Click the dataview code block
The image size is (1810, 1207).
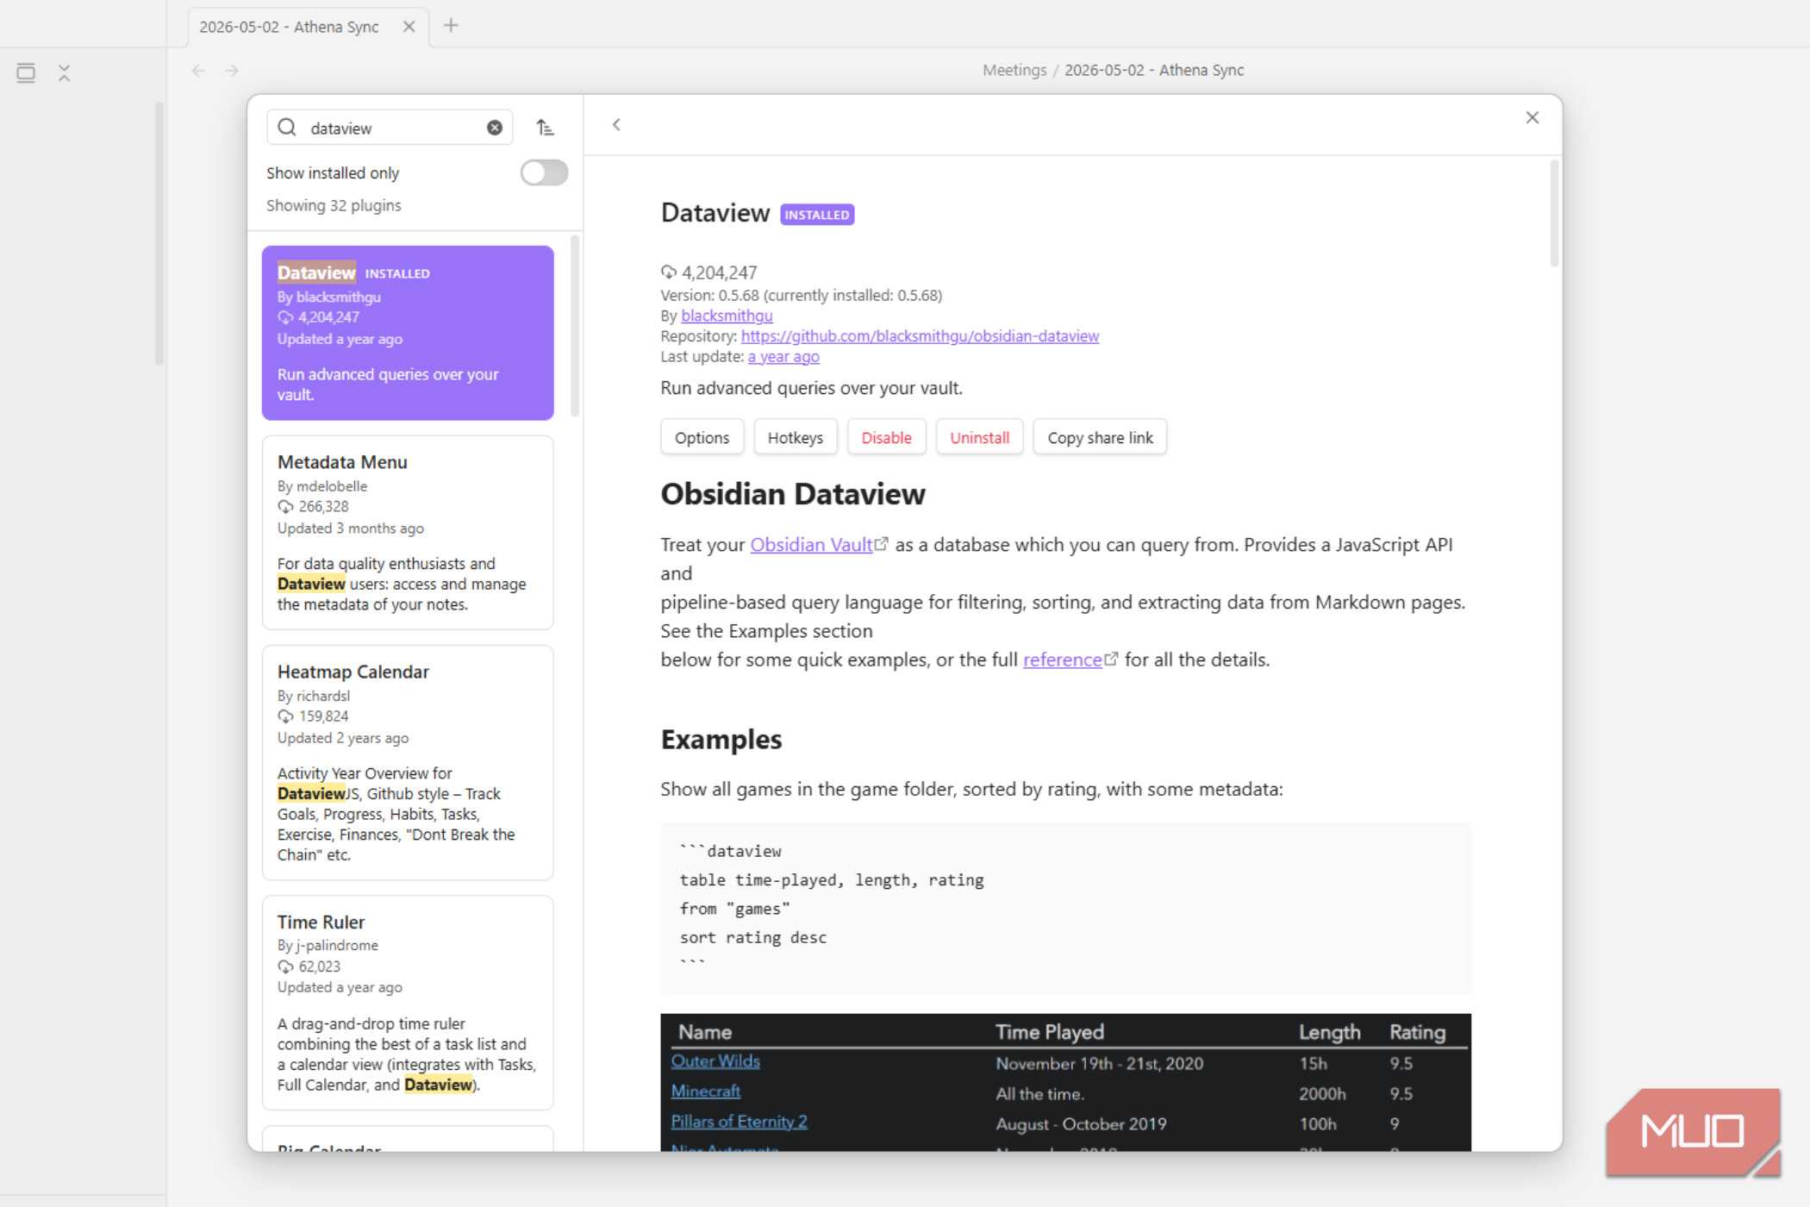coord(1065,908)
